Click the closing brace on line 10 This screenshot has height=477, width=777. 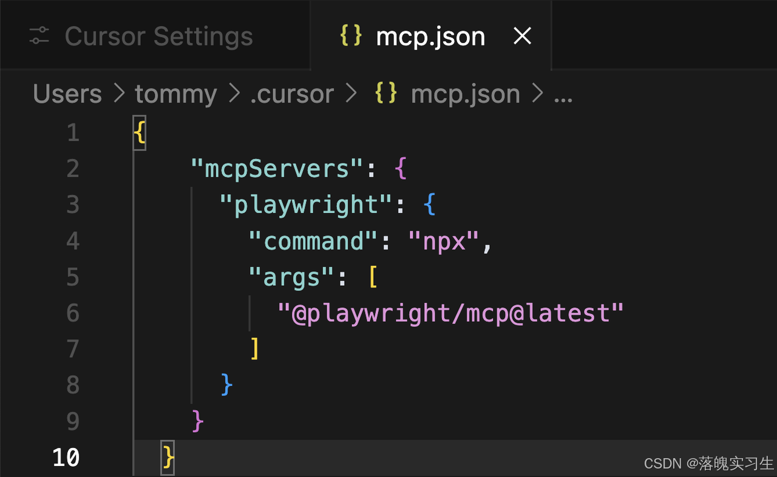coord(168,457)
